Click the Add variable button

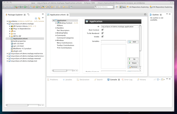[x=133, y=42]
